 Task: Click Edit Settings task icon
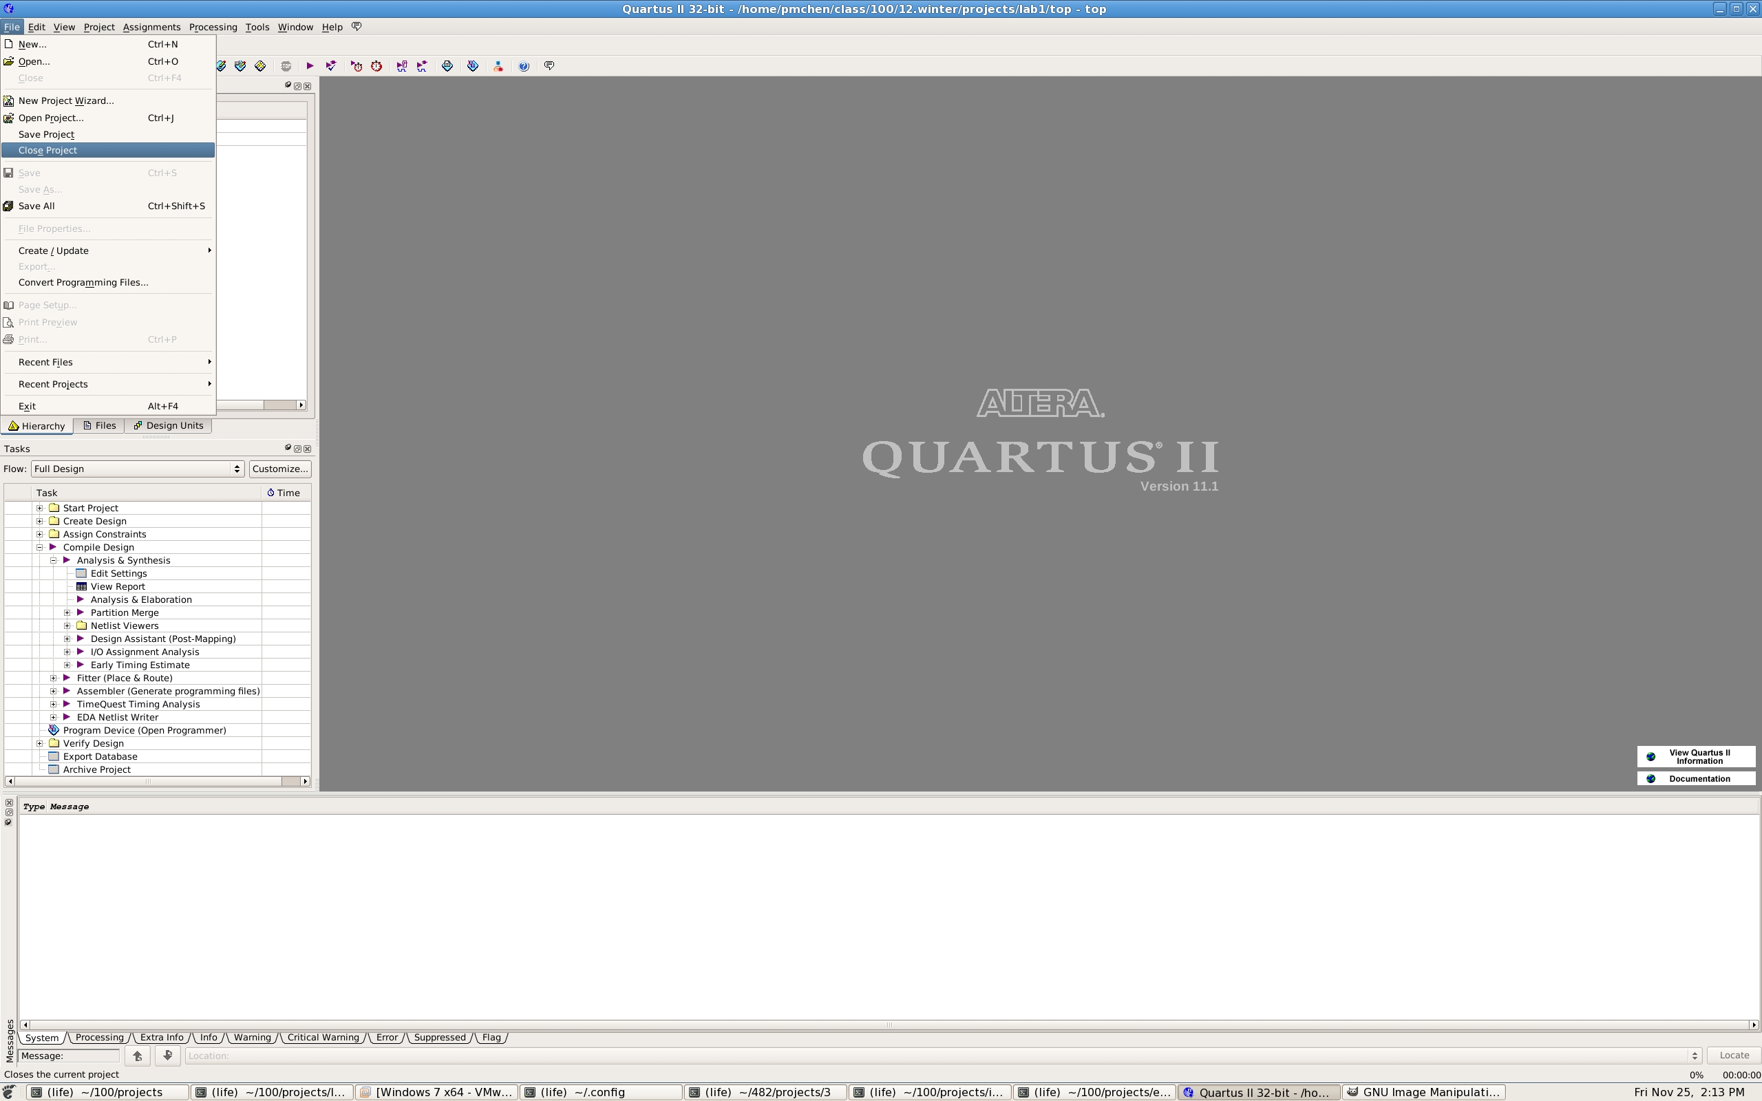pos(81,573)
